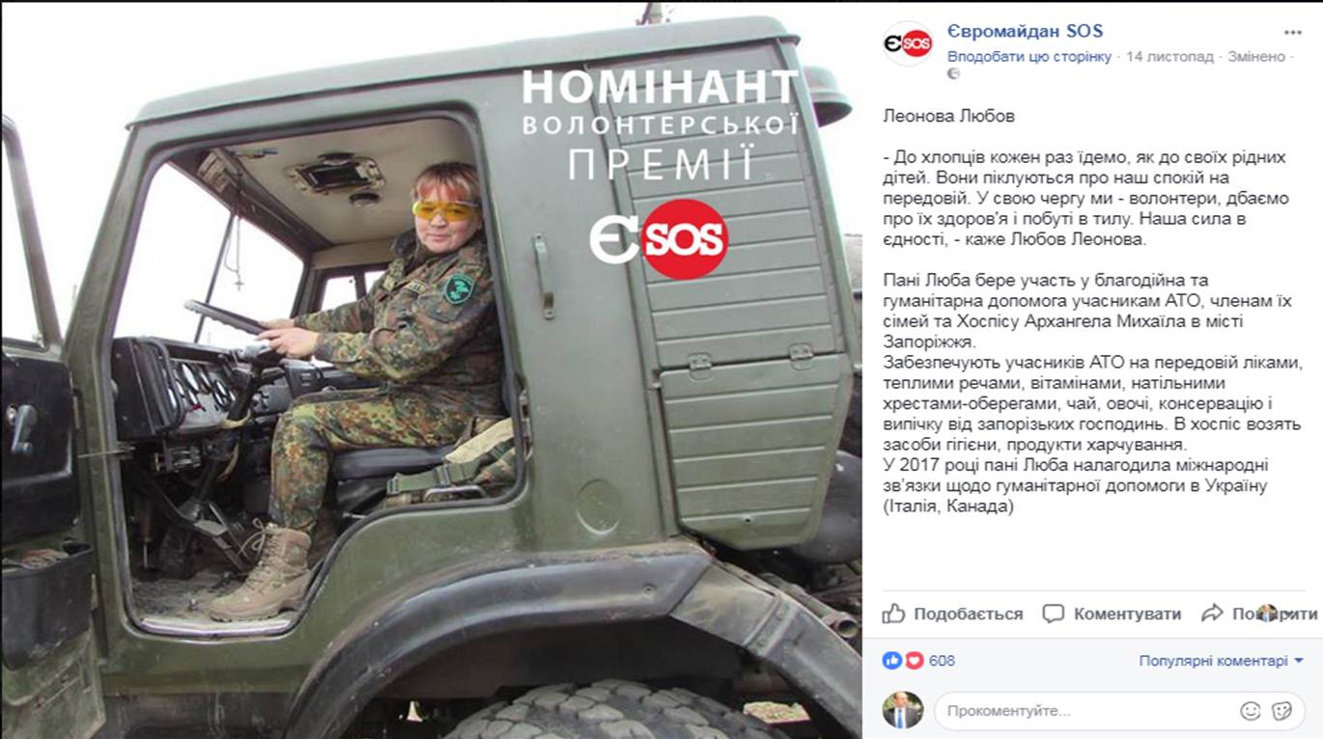1323x739 pixels.
Task: Click the thumbs-up Подобається icon
Action: tap(894, 613)
